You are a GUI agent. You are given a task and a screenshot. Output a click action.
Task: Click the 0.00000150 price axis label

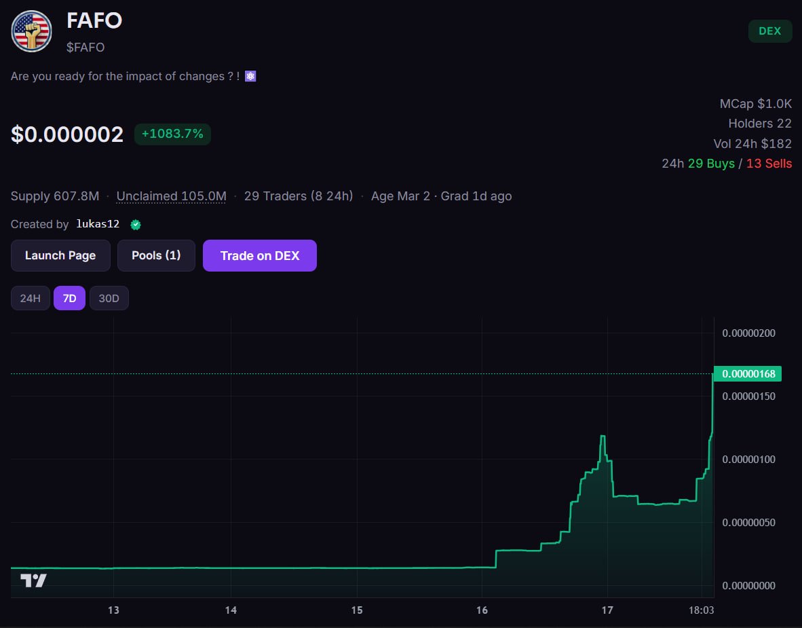[x=748, y=396]
